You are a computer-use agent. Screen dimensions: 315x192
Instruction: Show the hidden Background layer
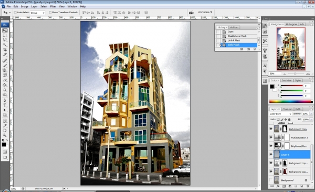(271, 180)
